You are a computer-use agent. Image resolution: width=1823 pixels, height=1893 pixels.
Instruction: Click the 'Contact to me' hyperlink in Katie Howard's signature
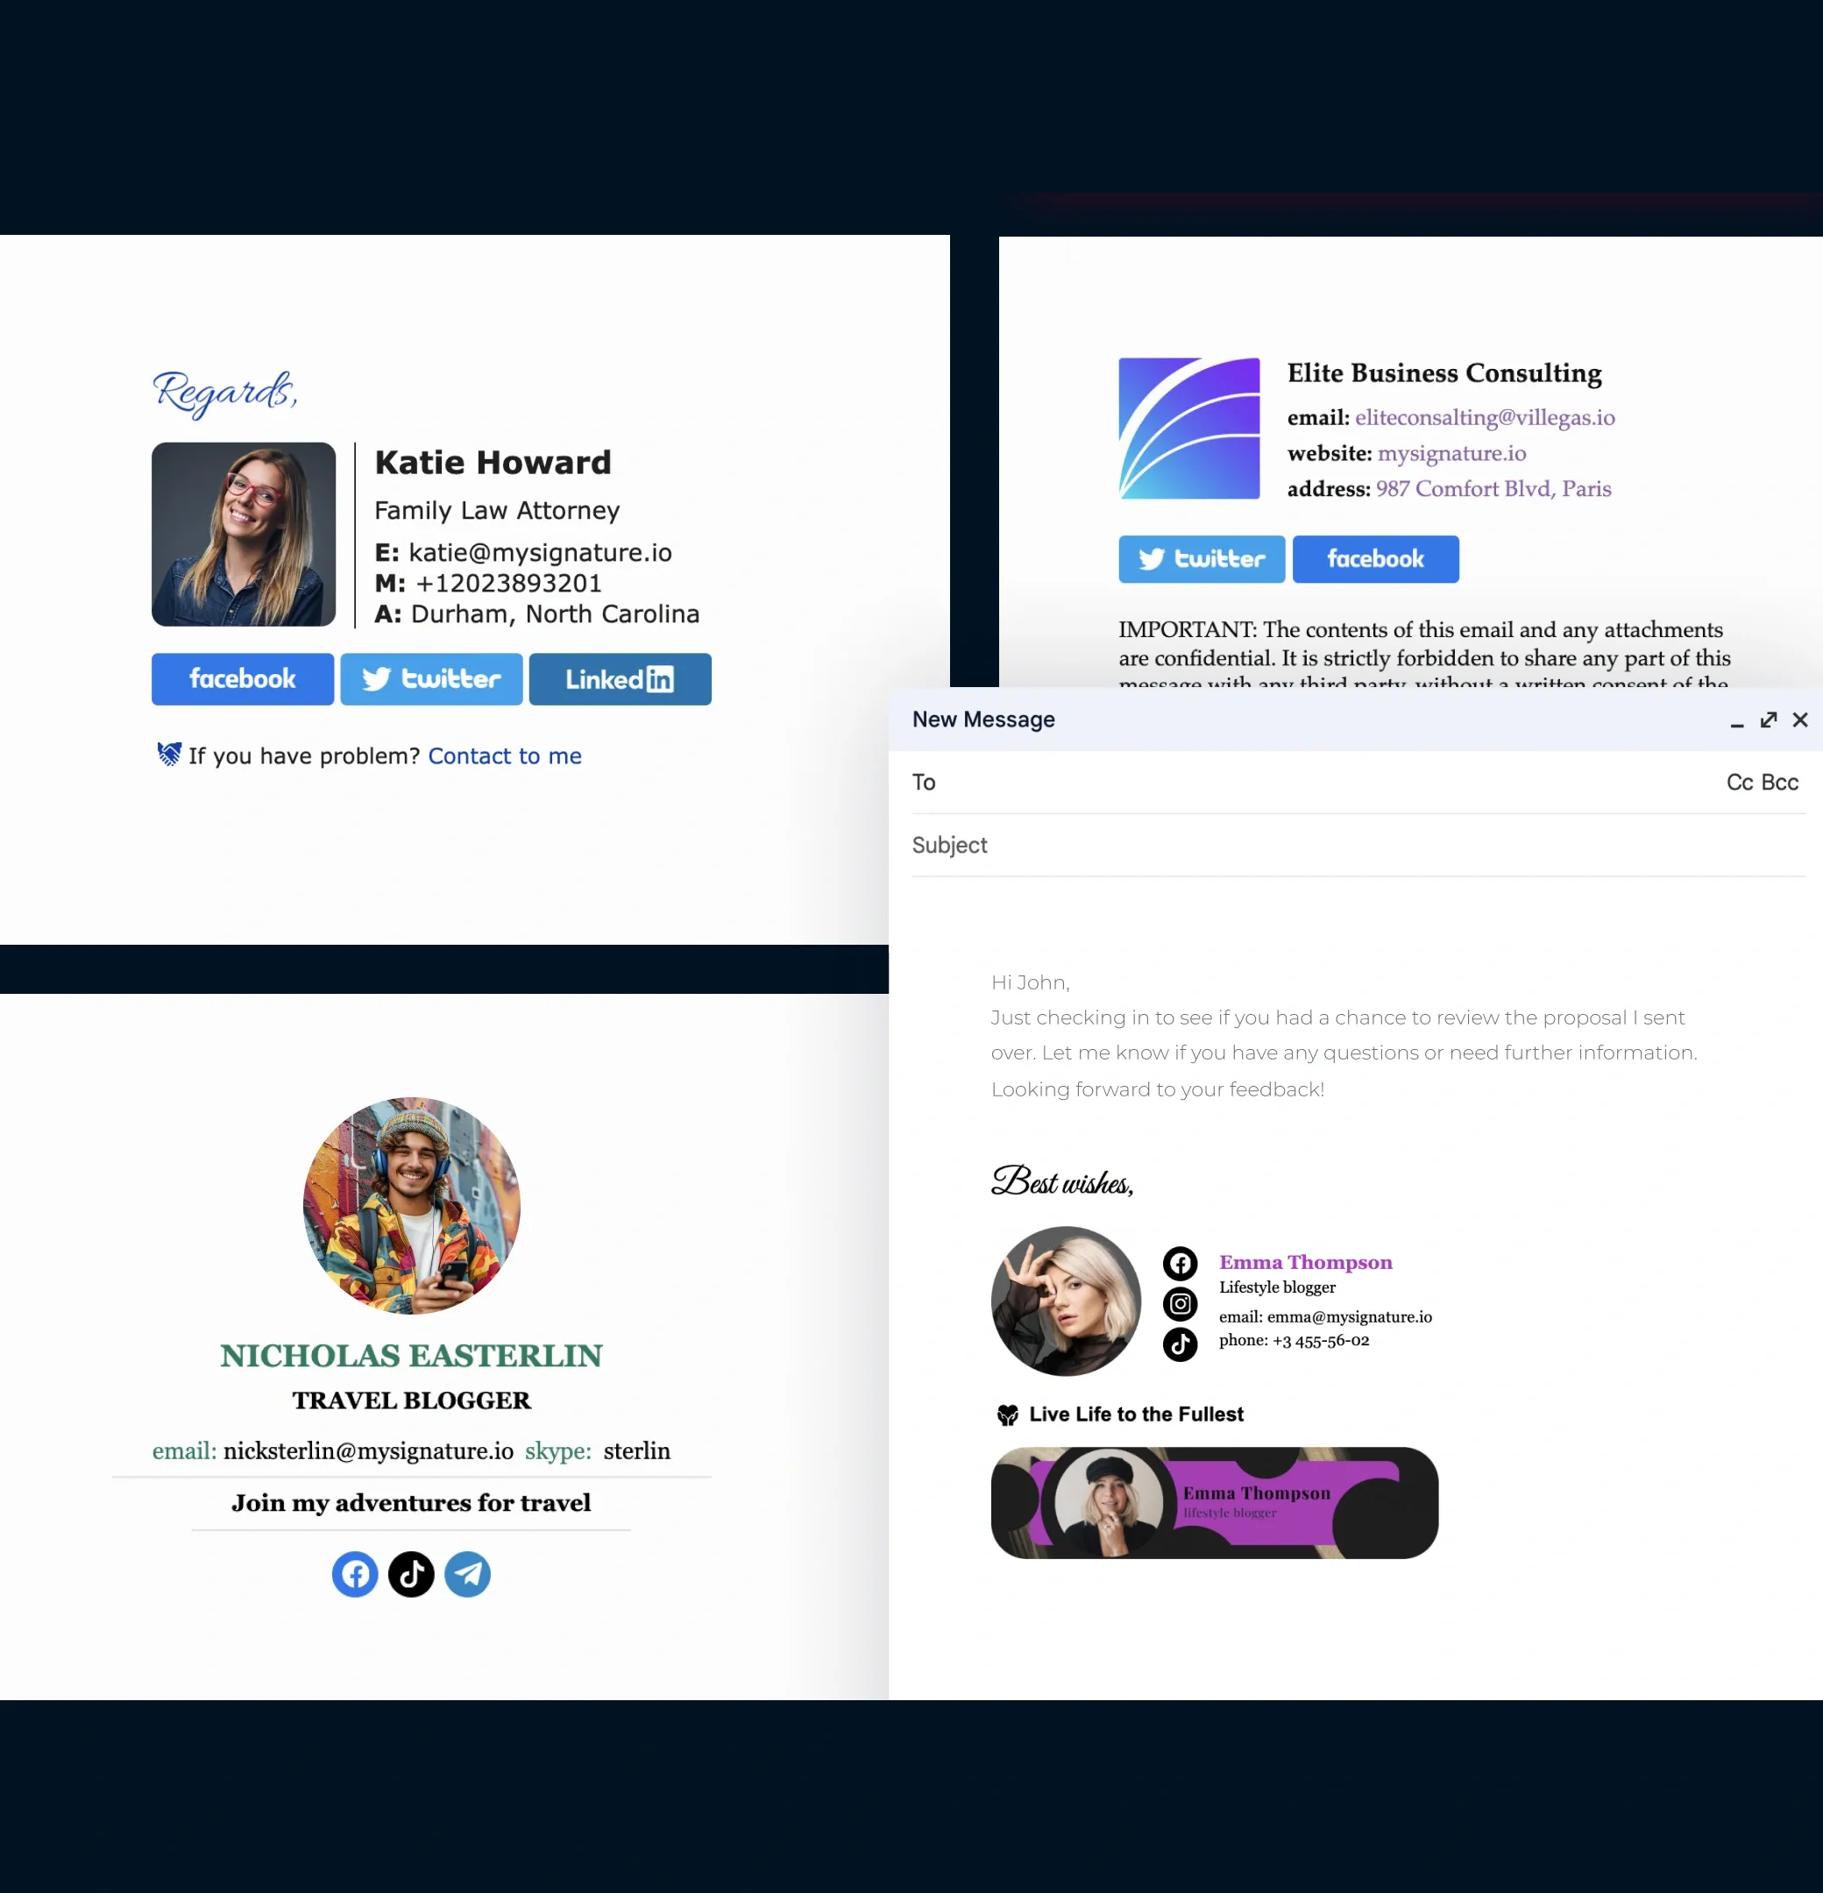point(505,755)
